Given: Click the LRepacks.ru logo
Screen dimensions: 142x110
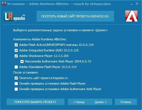Looking at the screenshot, I should tap(14, 16).
